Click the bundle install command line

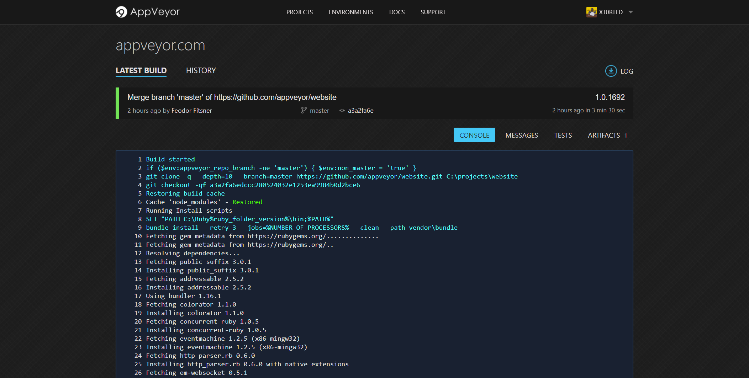tap(302, 228)
